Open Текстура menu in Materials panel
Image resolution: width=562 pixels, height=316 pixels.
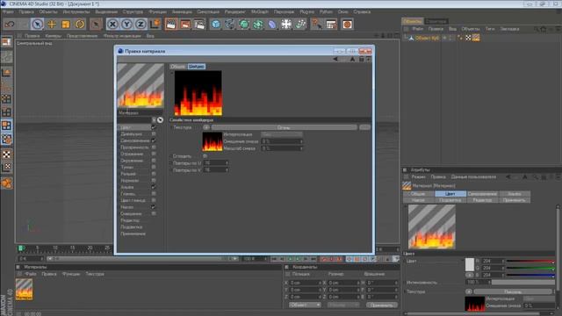tap(95, 274)
